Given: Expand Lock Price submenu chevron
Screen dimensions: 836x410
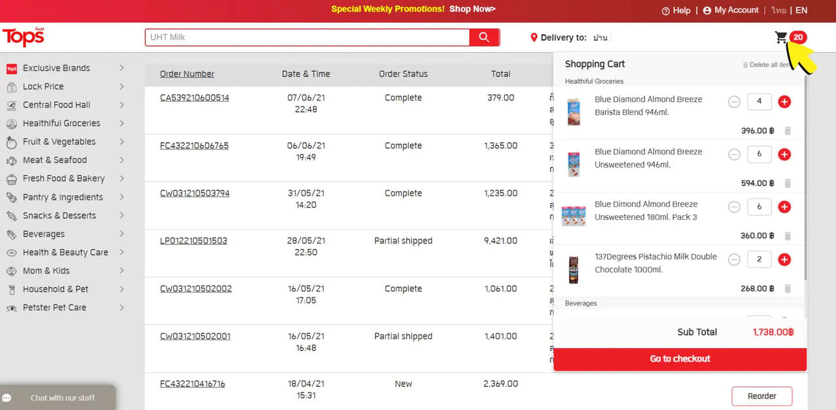Looking at the screenshot, I should pyautogui.click(x=122, y=86).
